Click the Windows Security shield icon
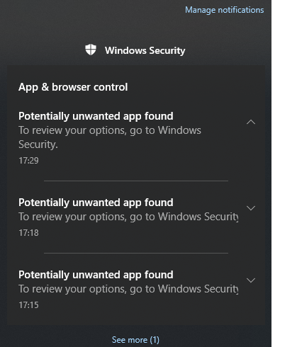 click(91, 50)
